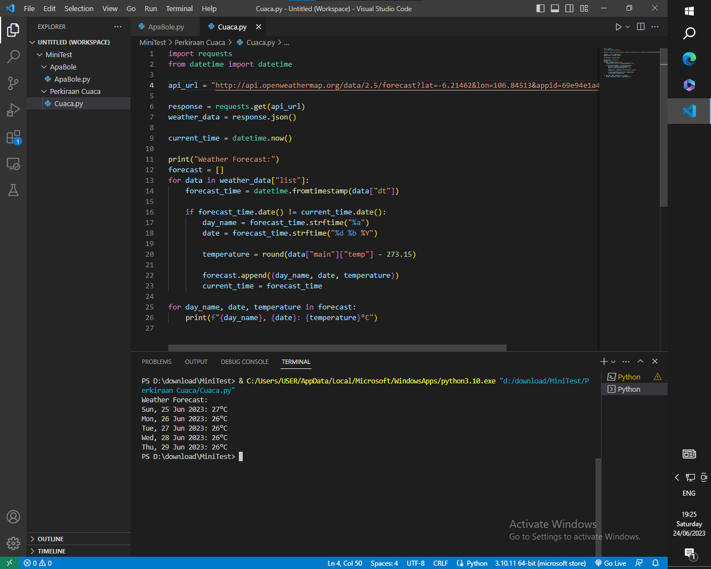Image resolution: width=711 pixels, height=569 pixels.
Task: Open the Accounts icon above settings
Action: 13,517
